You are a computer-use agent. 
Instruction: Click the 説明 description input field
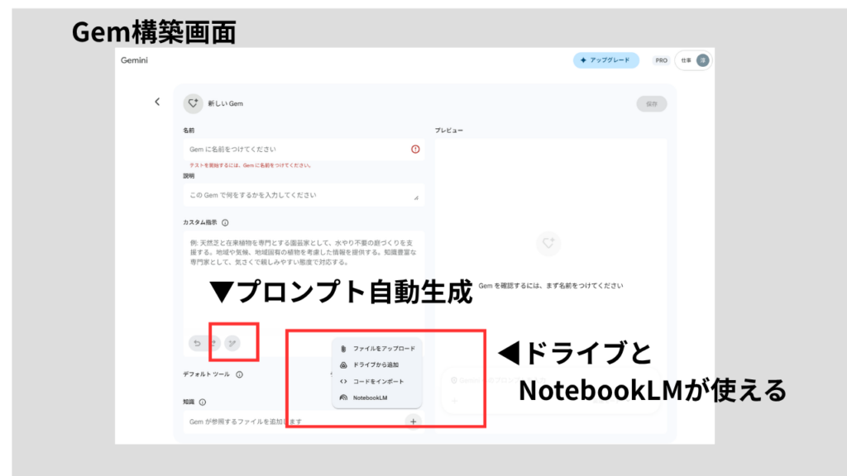coord(298,195)
